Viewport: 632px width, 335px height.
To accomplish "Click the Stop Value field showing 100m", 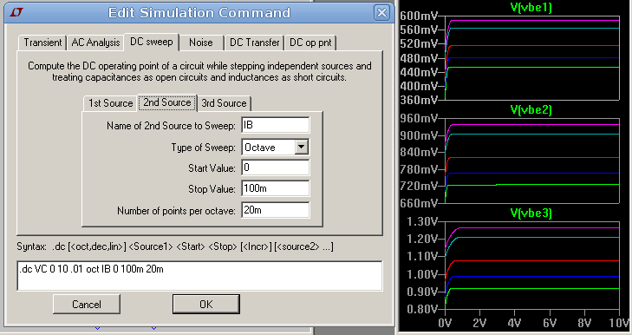I will (276, 188).
